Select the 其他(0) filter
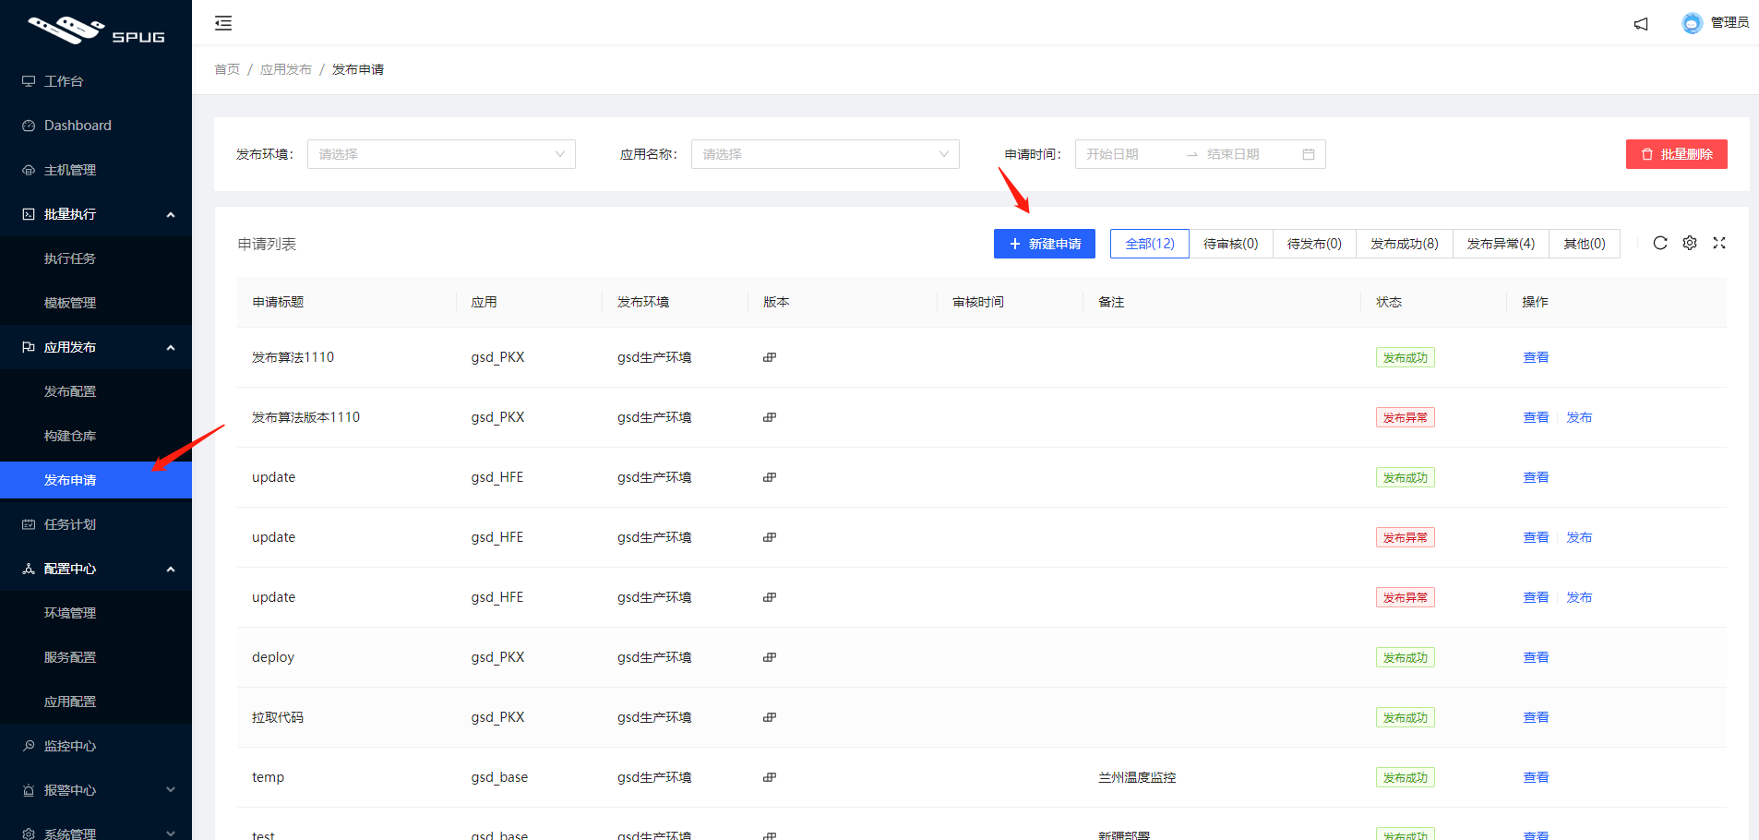Image resolution: width=1759 pixels, height=840 pixels. (1585, 244)
